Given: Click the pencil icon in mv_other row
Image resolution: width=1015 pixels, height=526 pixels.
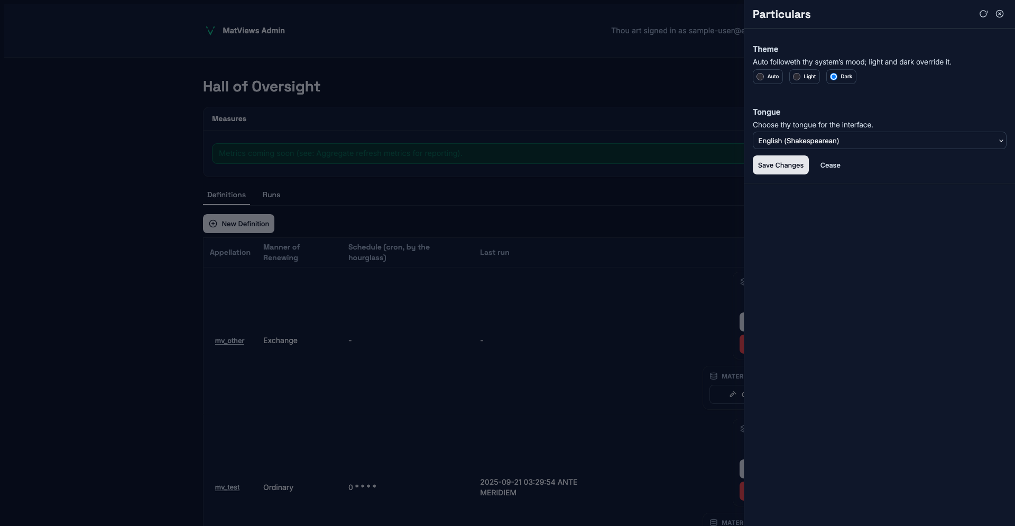Looking at the screenshot, I should (x=733, y=394).
